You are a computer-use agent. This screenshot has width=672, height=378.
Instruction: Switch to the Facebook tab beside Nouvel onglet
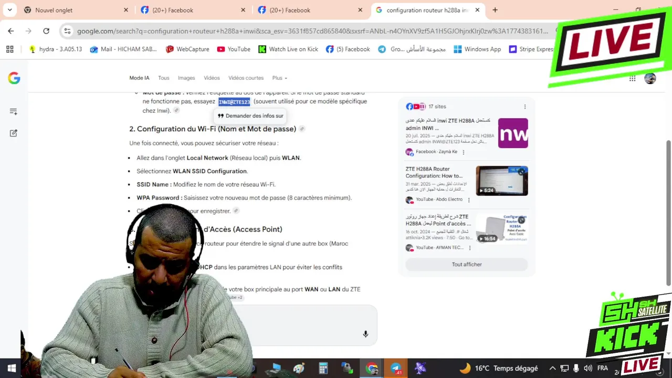193,10
